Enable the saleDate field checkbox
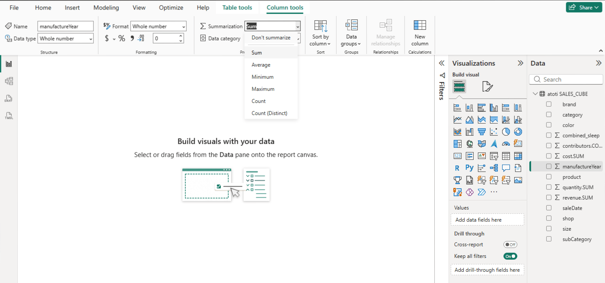The width and height of the screenshot is (605, 283). pos(549,208)
